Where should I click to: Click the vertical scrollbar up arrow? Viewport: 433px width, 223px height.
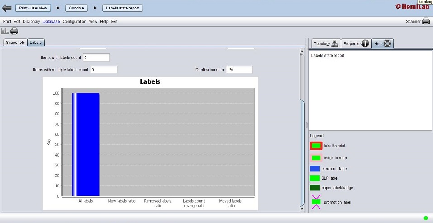point(302,51)
